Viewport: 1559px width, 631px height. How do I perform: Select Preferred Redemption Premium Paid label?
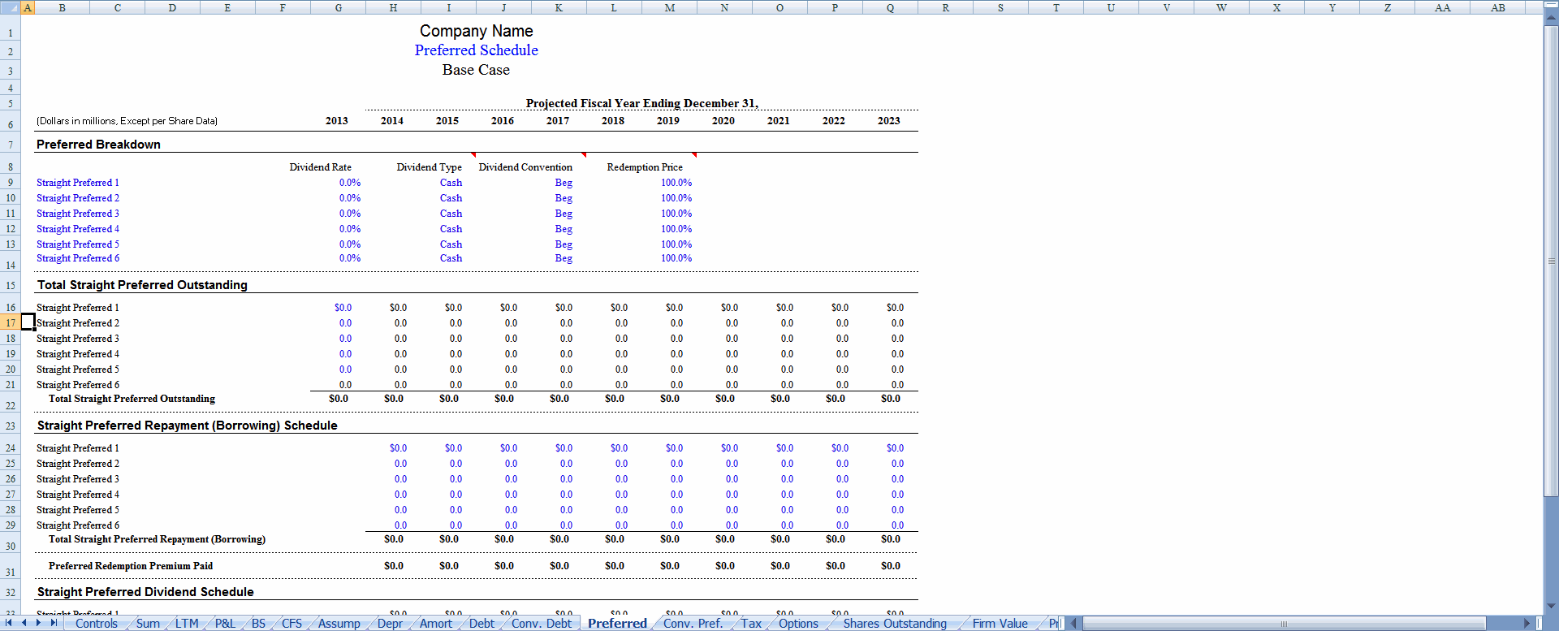[x=131, y=566]
